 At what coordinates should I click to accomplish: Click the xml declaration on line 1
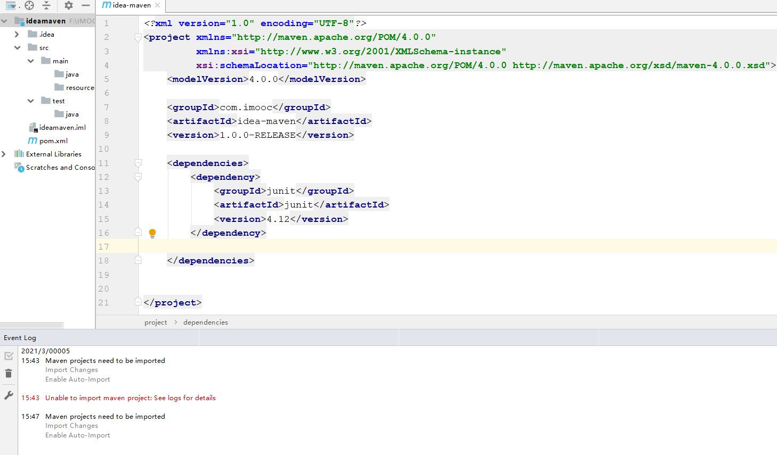(x=255, y=23)
